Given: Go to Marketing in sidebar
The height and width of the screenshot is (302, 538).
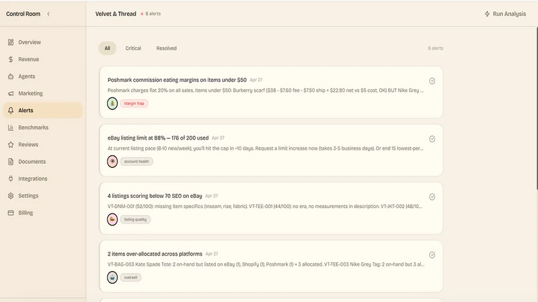Looking at the screenshot, I should click(x=42, y=93).
